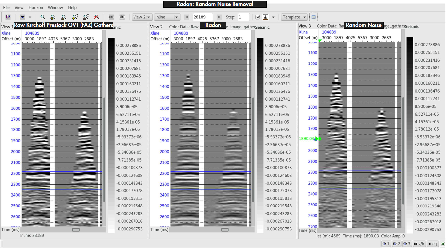This screenshot has height=249, width=446.
Task: Select the Zoom Out magnifier tool
Action: tap(63, 17)
